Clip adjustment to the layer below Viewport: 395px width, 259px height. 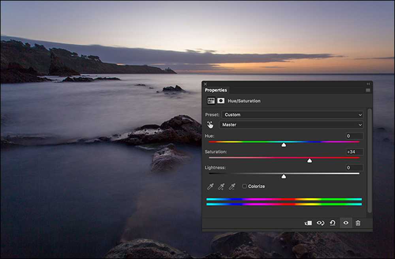[x=308, y=223]
